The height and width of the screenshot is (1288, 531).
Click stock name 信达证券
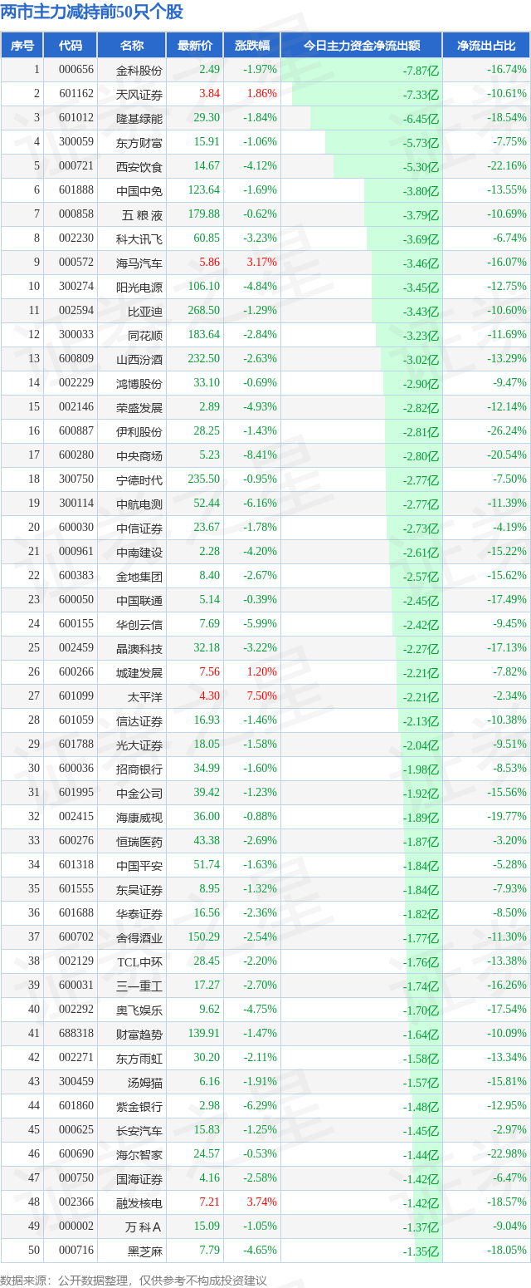(x=139, y=721)
